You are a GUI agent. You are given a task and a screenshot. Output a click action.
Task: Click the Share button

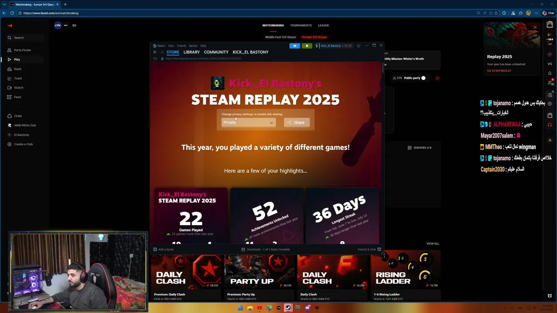pyautogui.click(x=296, y=123)
